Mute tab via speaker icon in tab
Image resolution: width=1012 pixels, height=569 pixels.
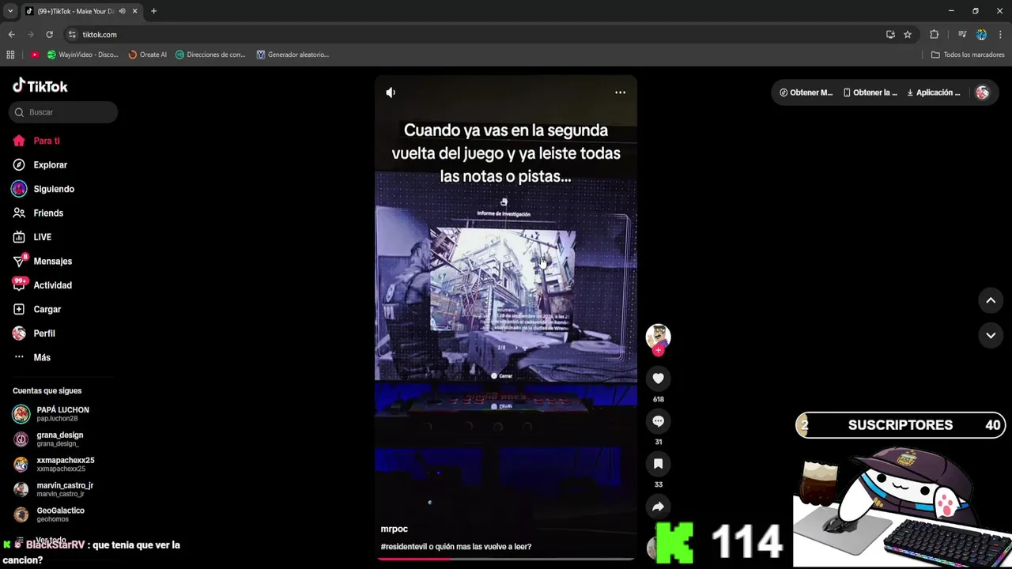click(x=122, y=11)
